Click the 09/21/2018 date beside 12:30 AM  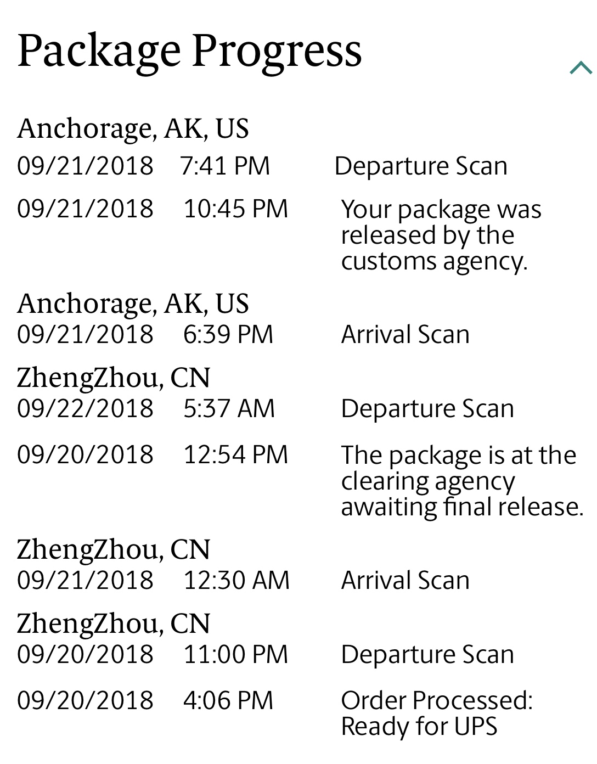85,580
